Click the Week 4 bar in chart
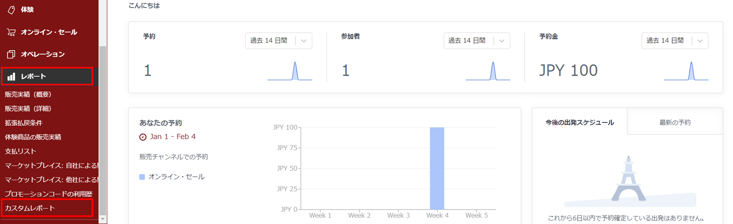The width and height of the screenshot is (733, 224). (x=437, y=168)
